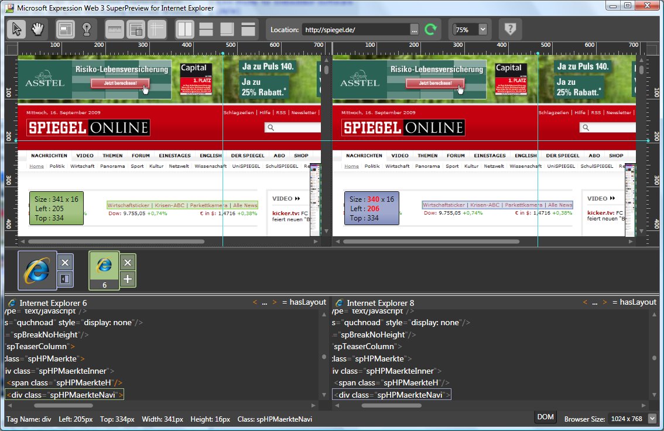664x431 pixels.
Task: Choose side-by-side vertical split layout
Action: (184, 29)
